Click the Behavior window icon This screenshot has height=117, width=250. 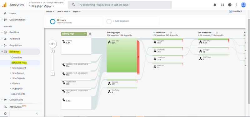coord(5,52)
